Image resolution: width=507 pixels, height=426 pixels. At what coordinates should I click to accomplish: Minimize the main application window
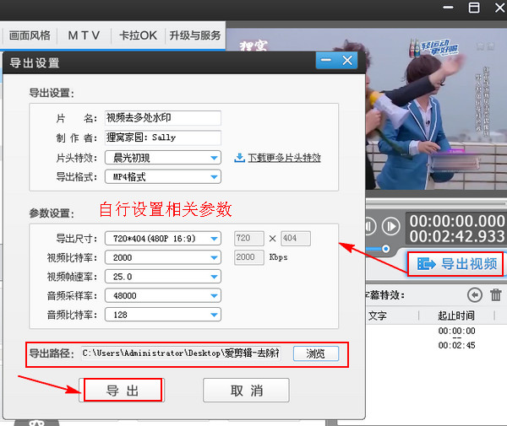448,8
